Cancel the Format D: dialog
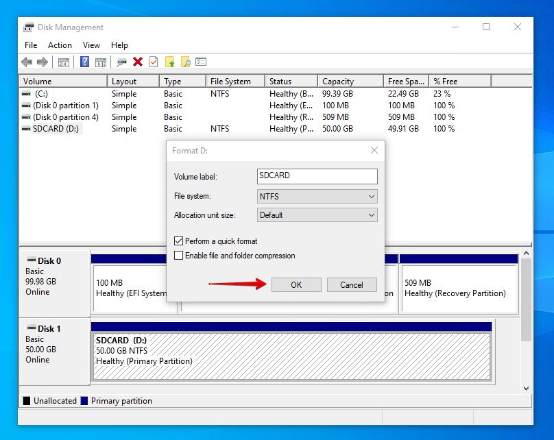The width and height of the screenshot is (554, 440). [x=352, y=285]
